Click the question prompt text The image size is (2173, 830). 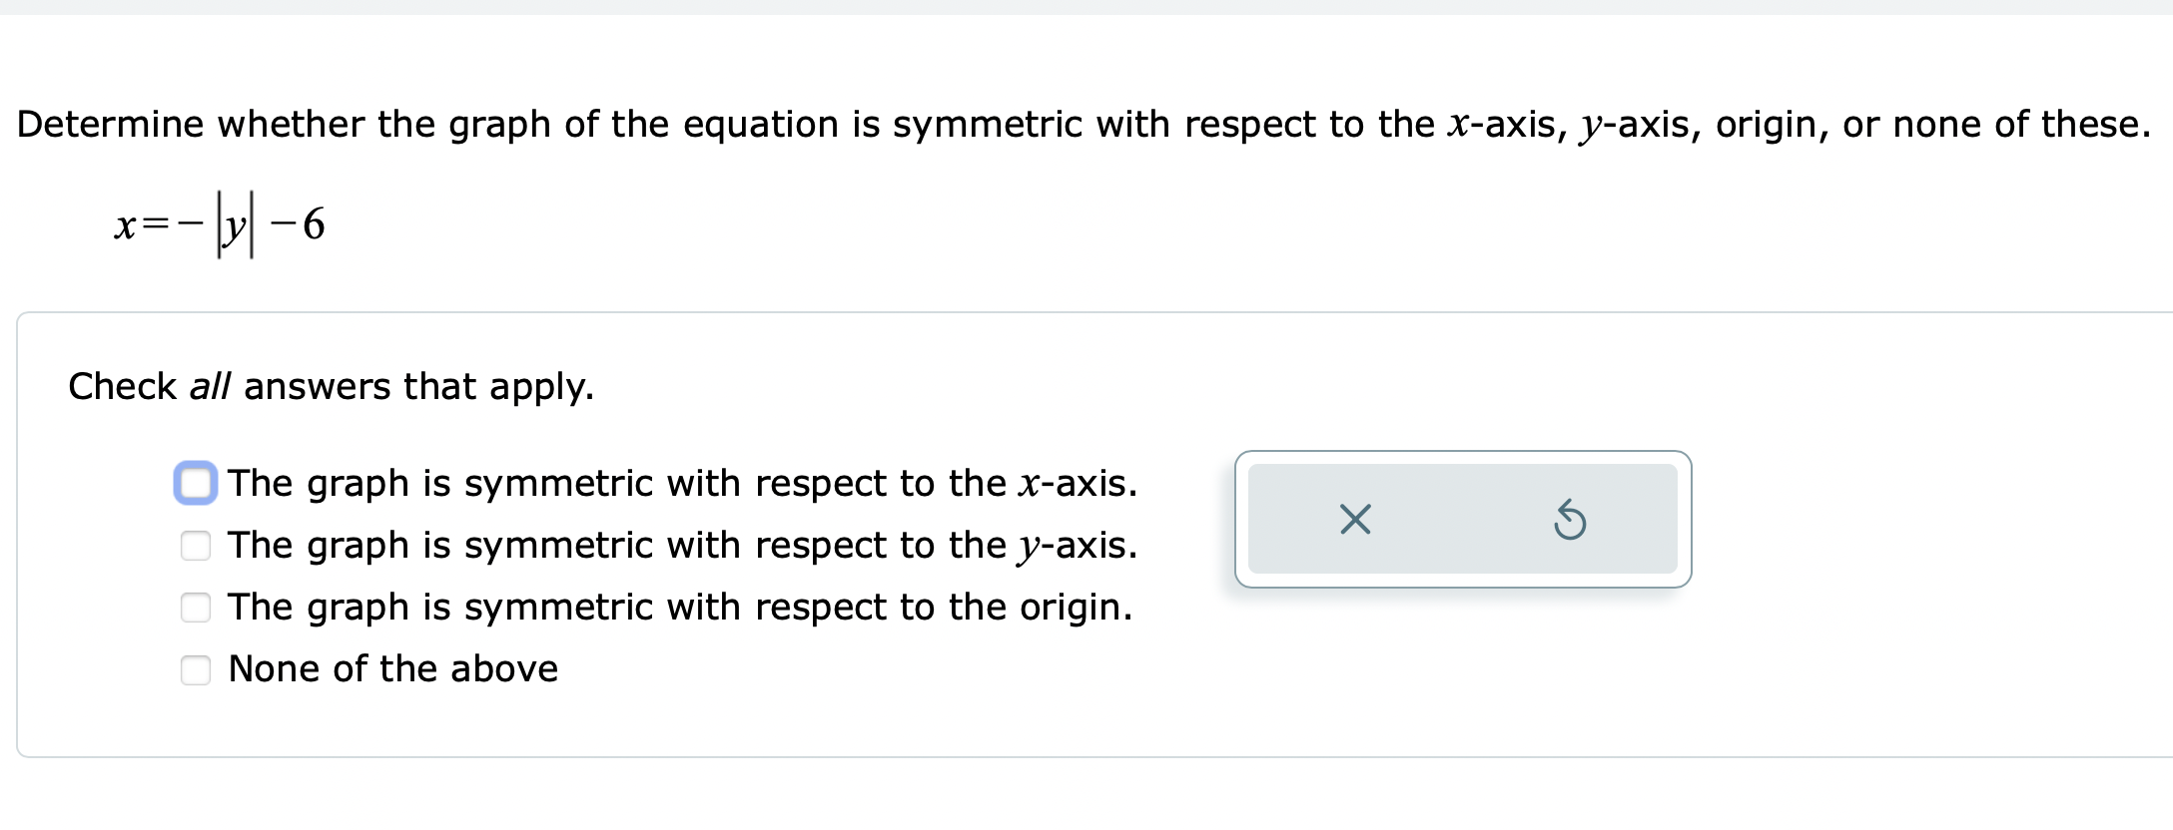(1079, 124)
